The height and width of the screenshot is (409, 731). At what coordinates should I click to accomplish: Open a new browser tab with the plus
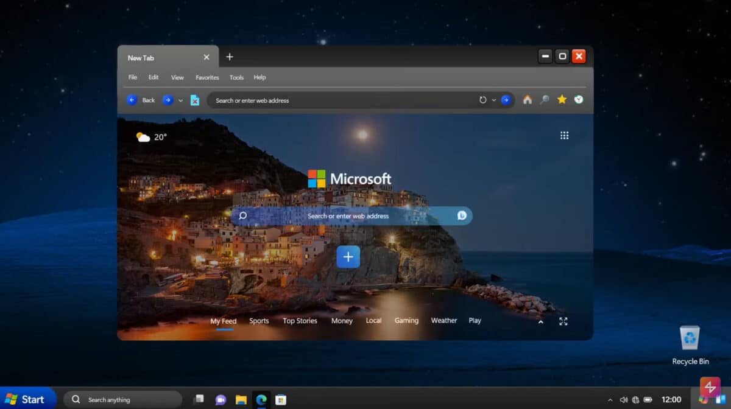(x=230, y=57)
